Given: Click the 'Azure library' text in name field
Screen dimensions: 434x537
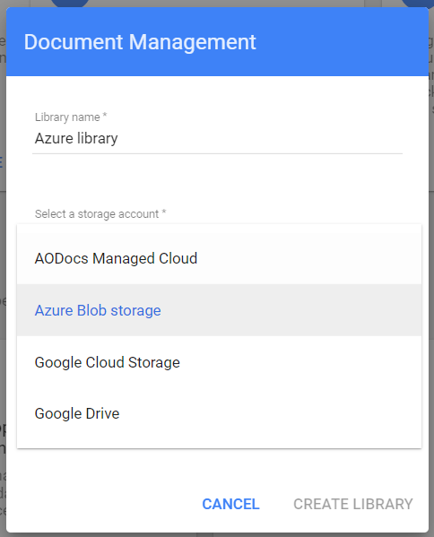Looking at the screenshot, I should pyautogui.click(x=76, y=138).
